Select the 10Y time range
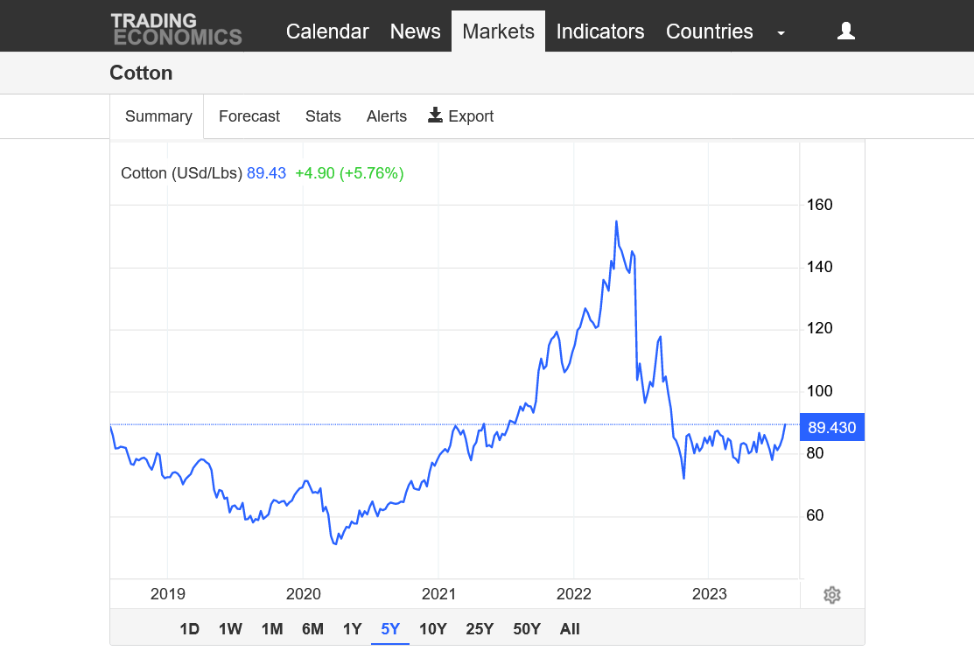This screenshot has height=665, width=974. point(433,629)
